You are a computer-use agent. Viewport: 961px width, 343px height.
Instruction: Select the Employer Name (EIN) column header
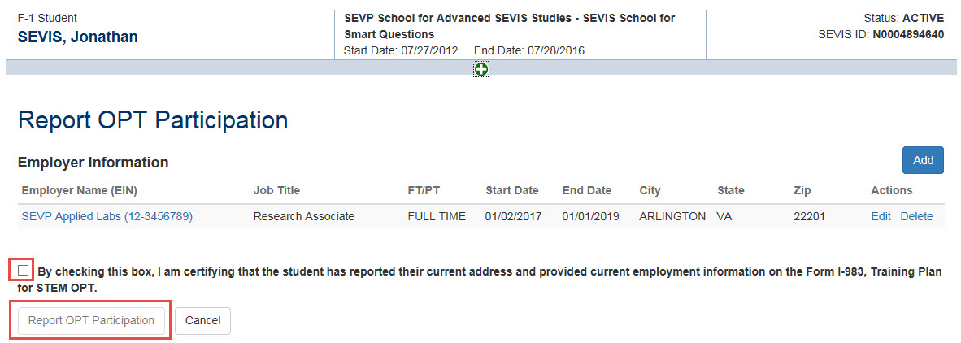click(80, 190)
